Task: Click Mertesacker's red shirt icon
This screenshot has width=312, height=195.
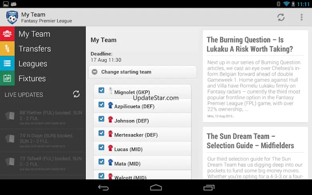Action: [111, 133]
